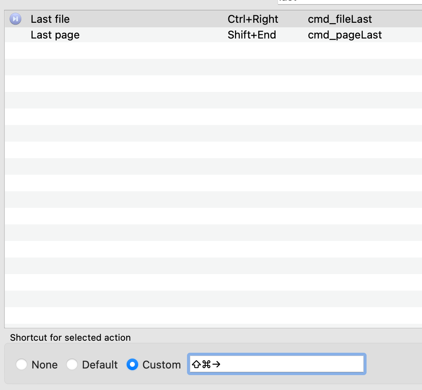Focus the custom shortcut input field
This screenshot has width=422, height=390.
[x=290, y=364]
